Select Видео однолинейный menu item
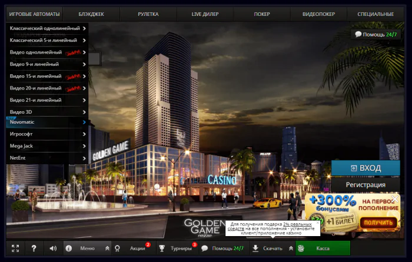 47,52
